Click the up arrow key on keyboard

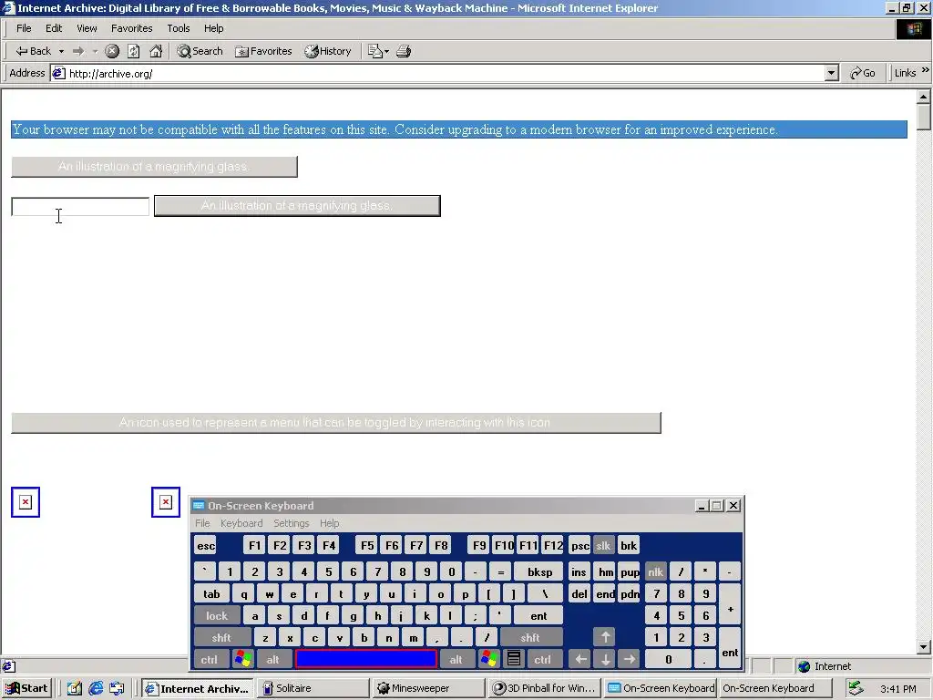605,637
